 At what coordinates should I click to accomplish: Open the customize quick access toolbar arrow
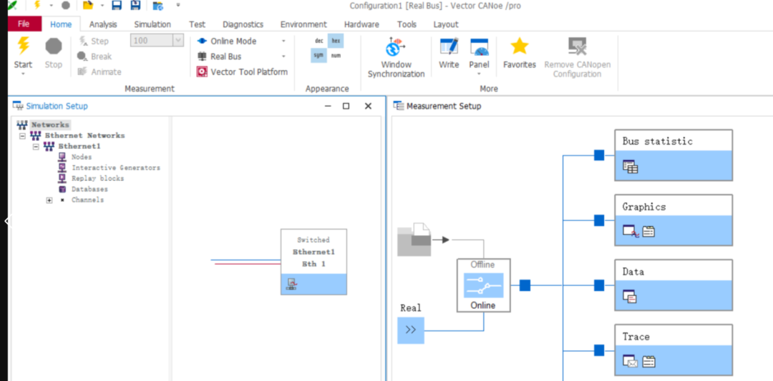178,5
